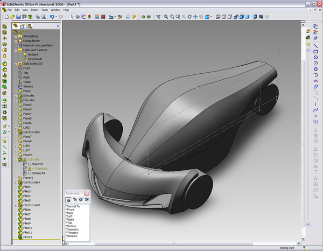Select *Front view in the Orientation list

(71, 210)
